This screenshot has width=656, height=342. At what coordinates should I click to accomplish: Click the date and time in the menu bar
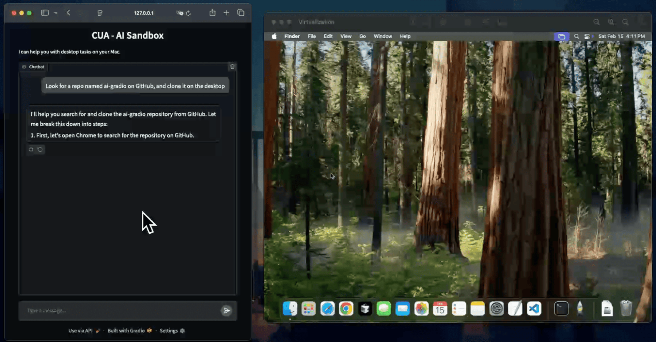pos(621,36)
